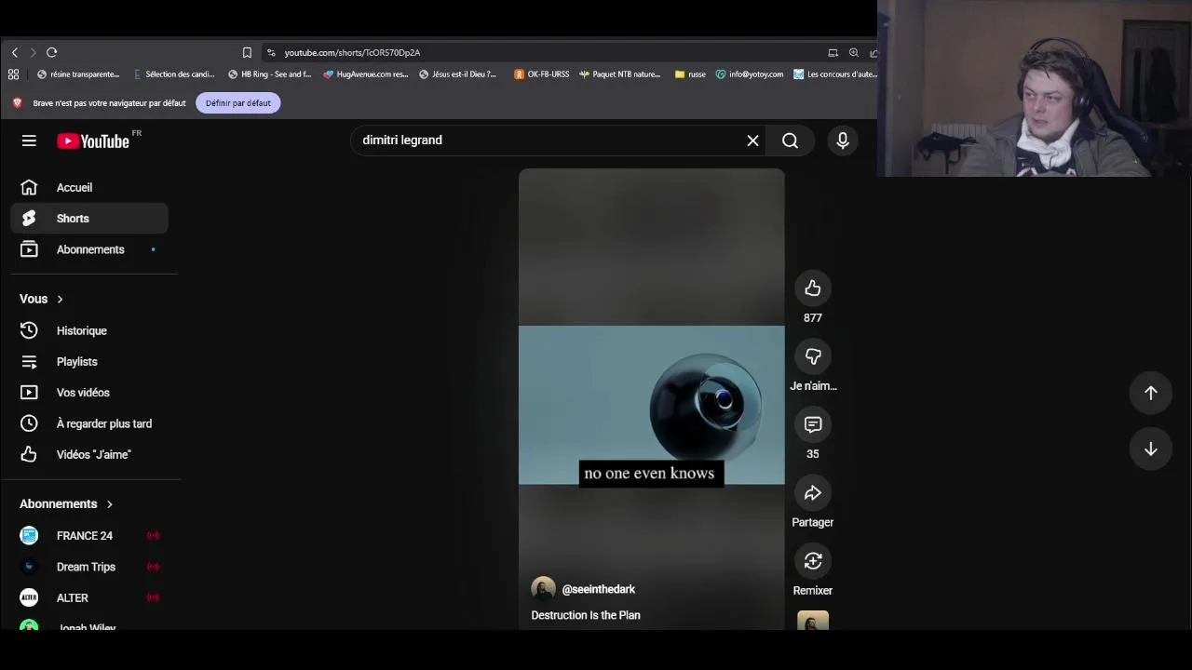
Task: Open the apps grid icon in the bookmarks bar
Action: [13, 74]
